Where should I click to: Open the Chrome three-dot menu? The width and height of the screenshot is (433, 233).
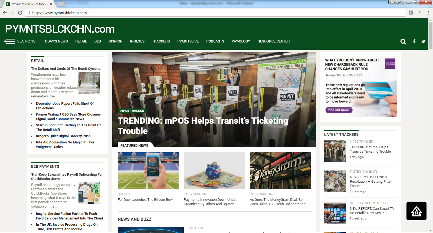pos(428,13)
